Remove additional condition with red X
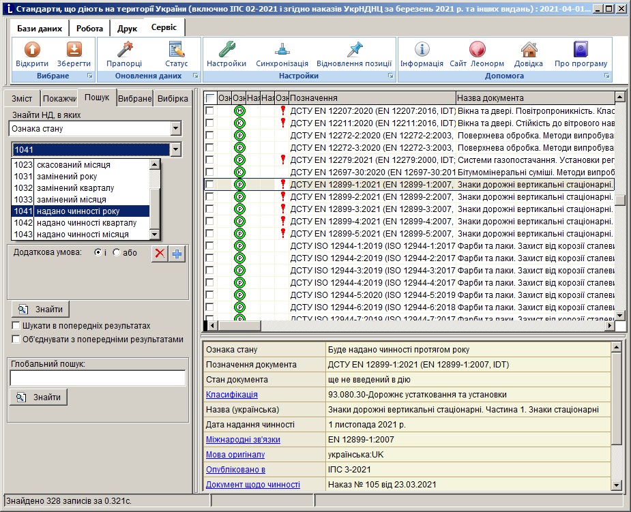631x512 pixels. coord(160,254)
